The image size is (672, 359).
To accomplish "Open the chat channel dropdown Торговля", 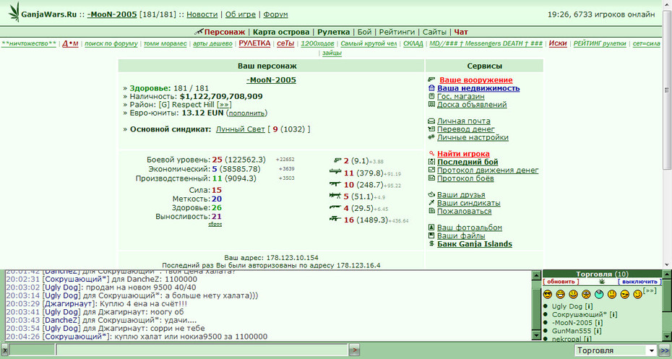I will (616, 350).
